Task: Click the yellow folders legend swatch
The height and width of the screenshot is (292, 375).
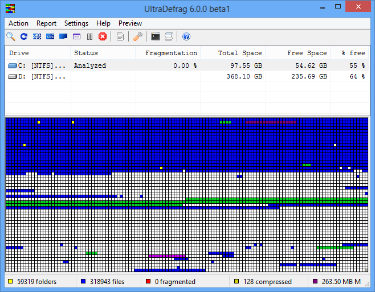Action: tap(10, 281)
